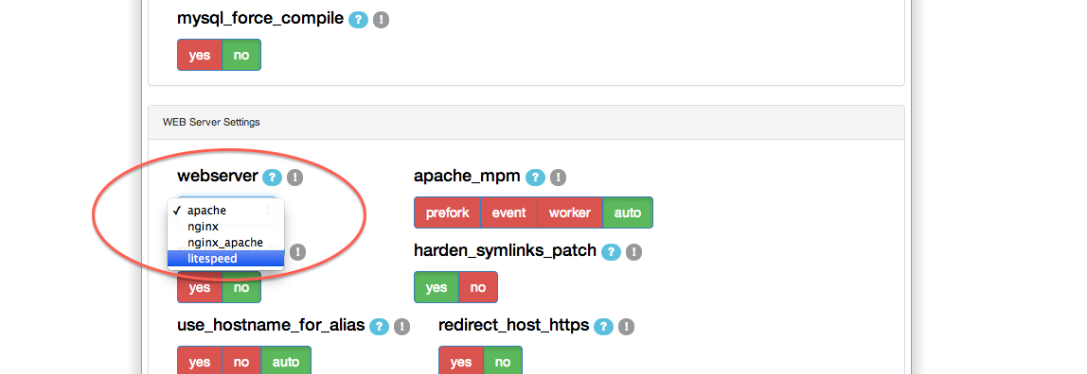Select worker option for apache_mpm
Viewport: 1087px width, 374px height.
pos(570,212)
